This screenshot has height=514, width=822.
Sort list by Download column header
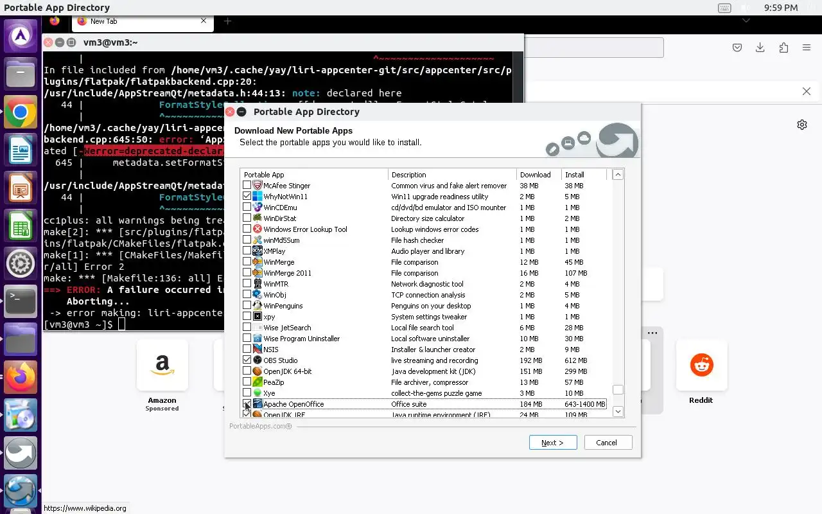(539, 175)
